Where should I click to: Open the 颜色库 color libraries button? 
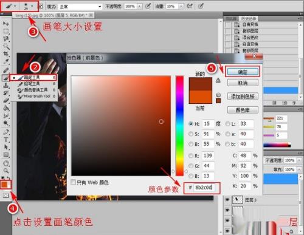tap(243, 110)
